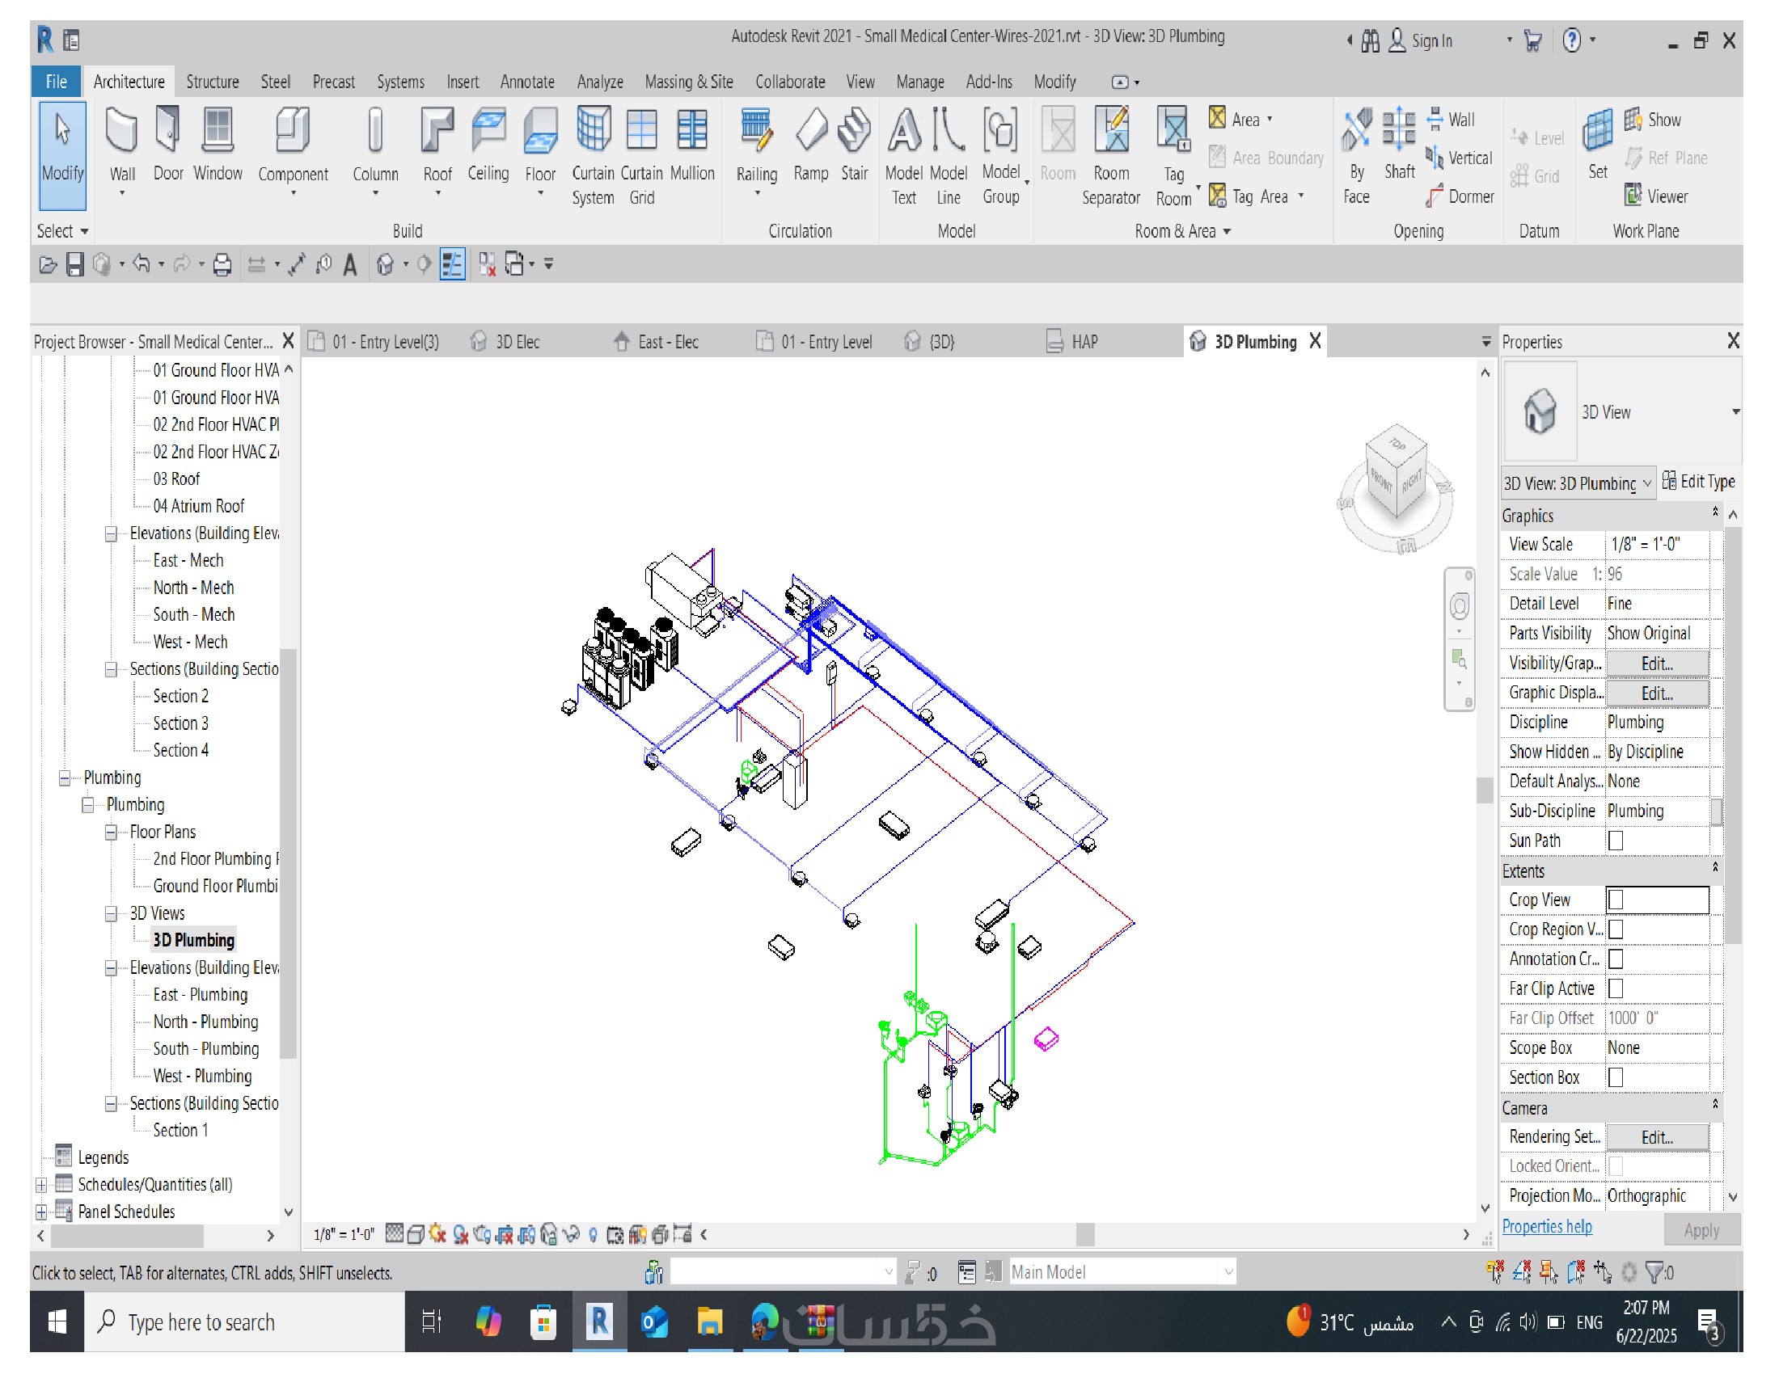Screen dimensions: 1779x1374
Task: Expand the Schedules/Quantities tree node
Action: [41, 1184]
